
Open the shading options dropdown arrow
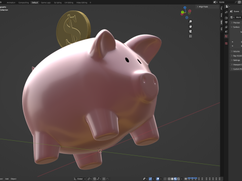click(x=181, y=179)
